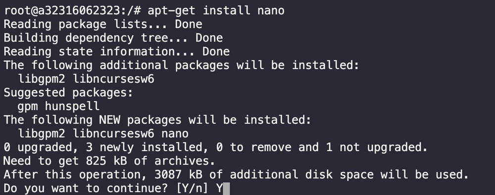Click 'Reading state information... Done' line

[117, 51]
